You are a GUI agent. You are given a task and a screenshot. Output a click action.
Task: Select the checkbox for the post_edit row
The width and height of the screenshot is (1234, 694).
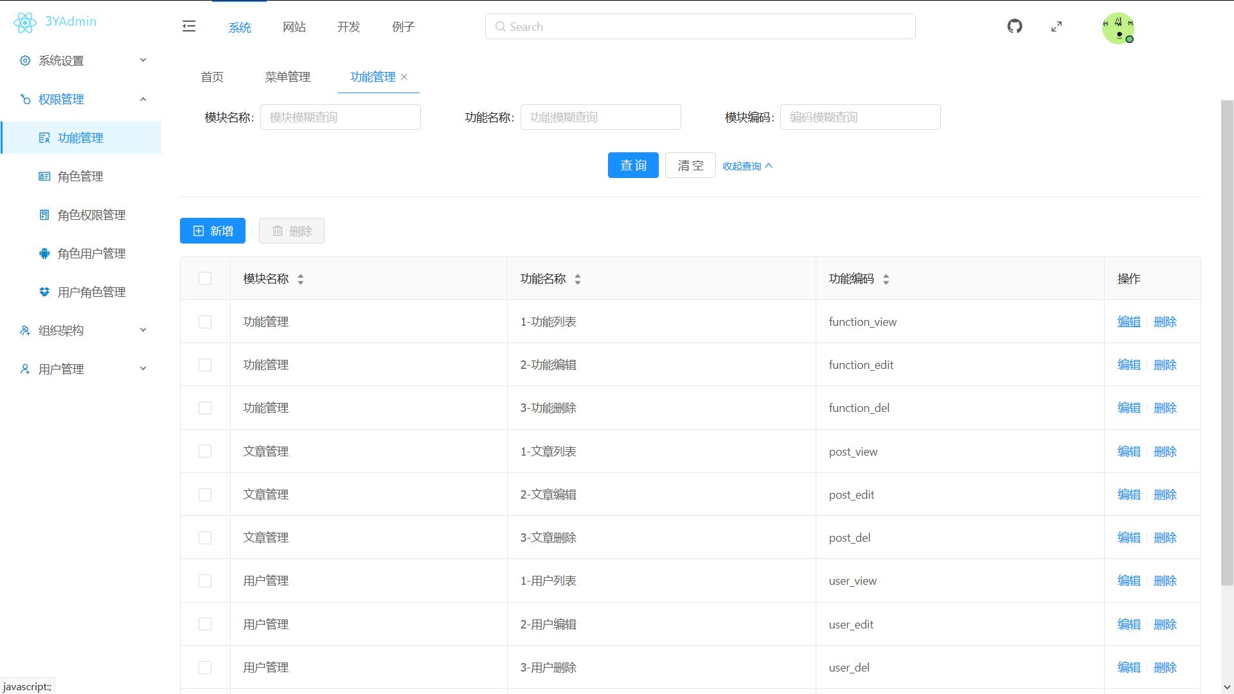coord(205,495)
